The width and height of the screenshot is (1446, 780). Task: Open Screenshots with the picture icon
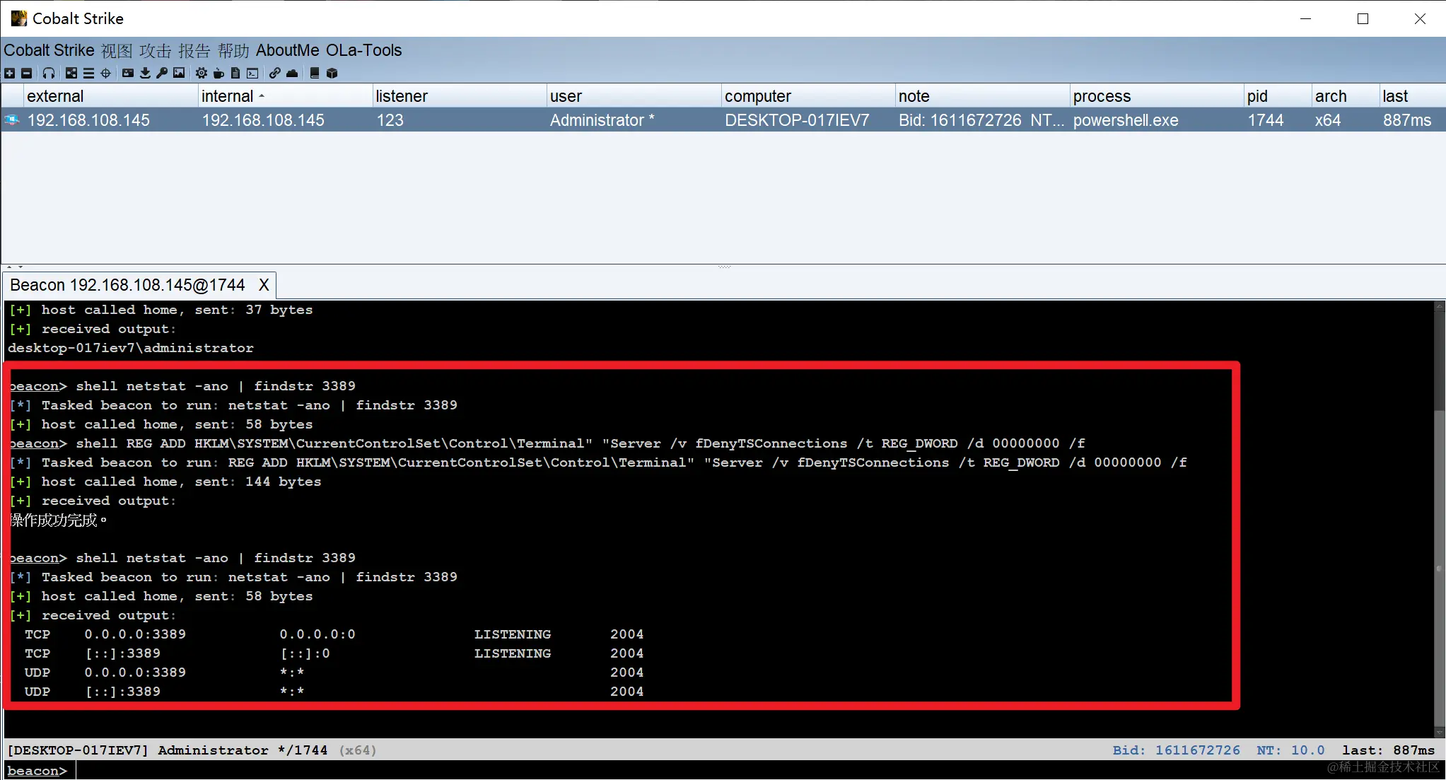click(x=179, y=73)
